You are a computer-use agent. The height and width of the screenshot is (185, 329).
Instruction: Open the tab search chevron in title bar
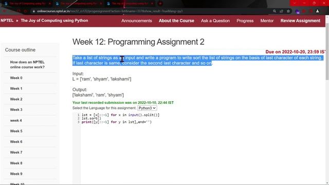pyautogui.click(x=295, y=3)
